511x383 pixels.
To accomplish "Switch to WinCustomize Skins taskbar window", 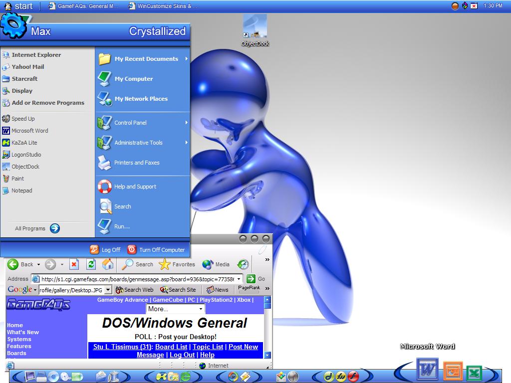I will (163, 6).
